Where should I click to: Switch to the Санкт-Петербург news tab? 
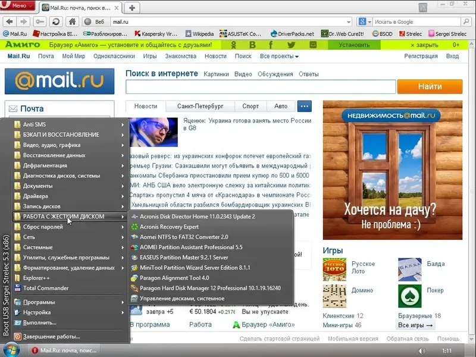(201, 107)
